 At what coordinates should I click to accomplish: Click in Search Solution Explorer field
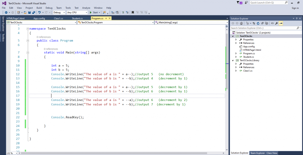click(263, 28)
